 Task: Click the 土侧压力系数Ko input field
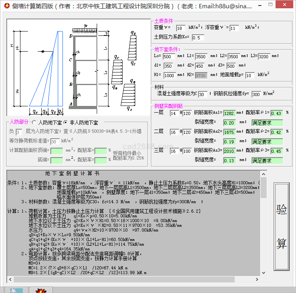tap(198, 38)
